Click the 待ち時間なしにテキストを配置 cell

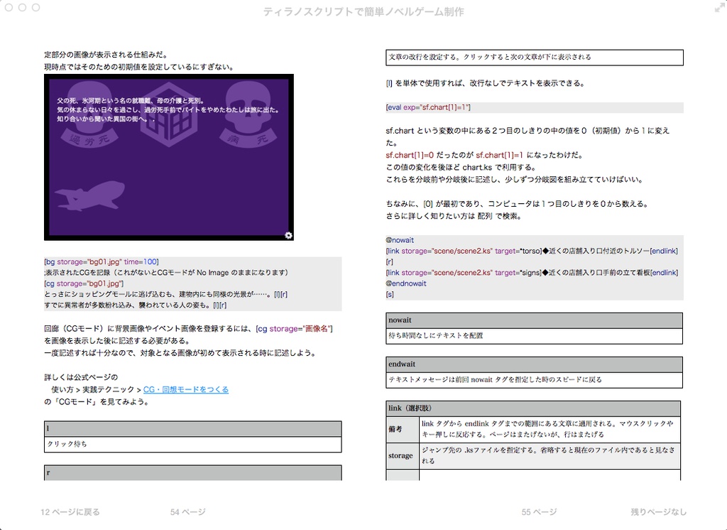click(x=534, y=335)
